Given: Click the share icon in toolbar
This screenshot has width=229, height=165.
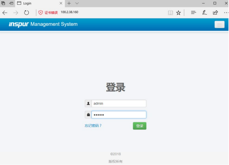Looking at the screenshot, I should 215,13.
